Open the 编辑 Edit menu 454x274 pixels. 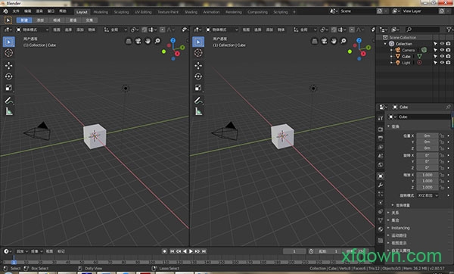coord(27,11)
